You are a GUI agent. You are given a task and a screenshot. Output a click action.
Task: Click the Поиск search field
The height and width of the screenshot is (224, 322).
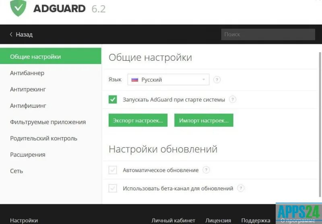tap(268, 35)
